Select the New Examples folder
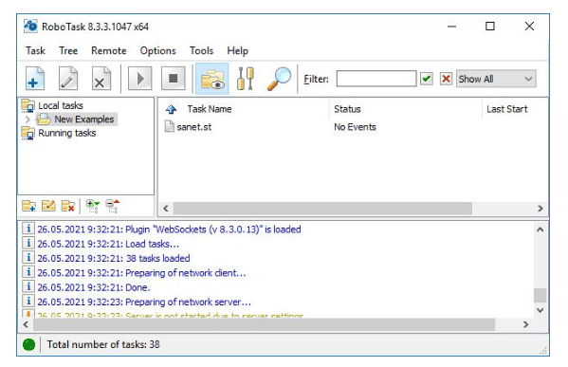 click(84, 119)
